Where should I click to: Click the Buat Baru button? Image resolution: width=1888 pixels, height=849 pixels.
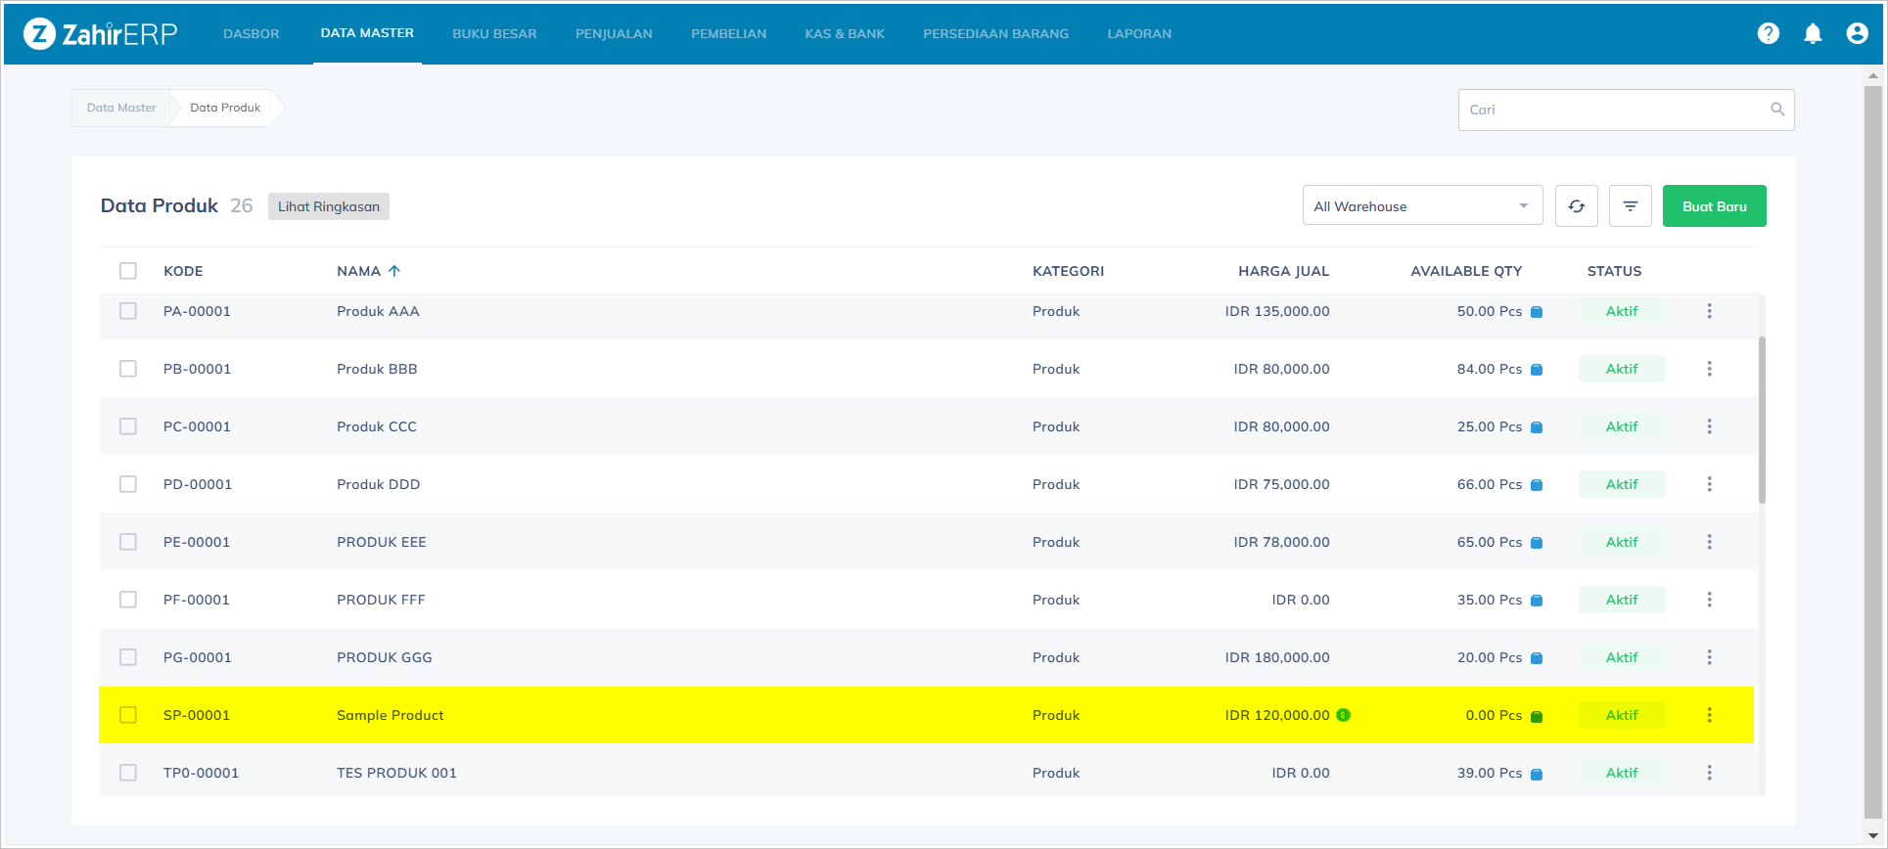coord(1714,206)
